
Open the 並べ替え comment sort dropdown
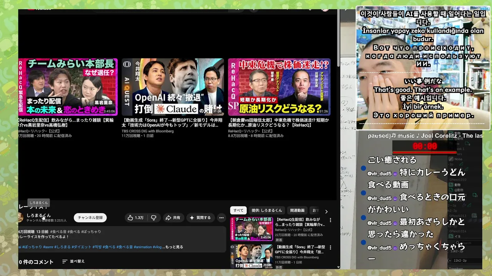(73, 261)
